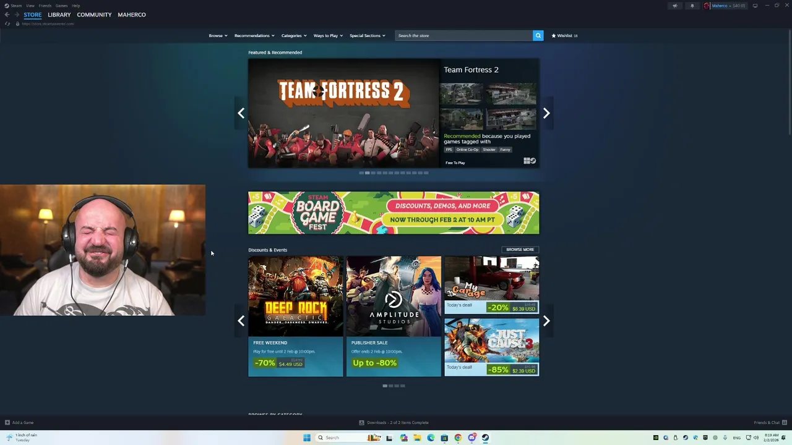Click the taskbar clock and date
Viewport: 792px width, 445px height.
(771, 438)
